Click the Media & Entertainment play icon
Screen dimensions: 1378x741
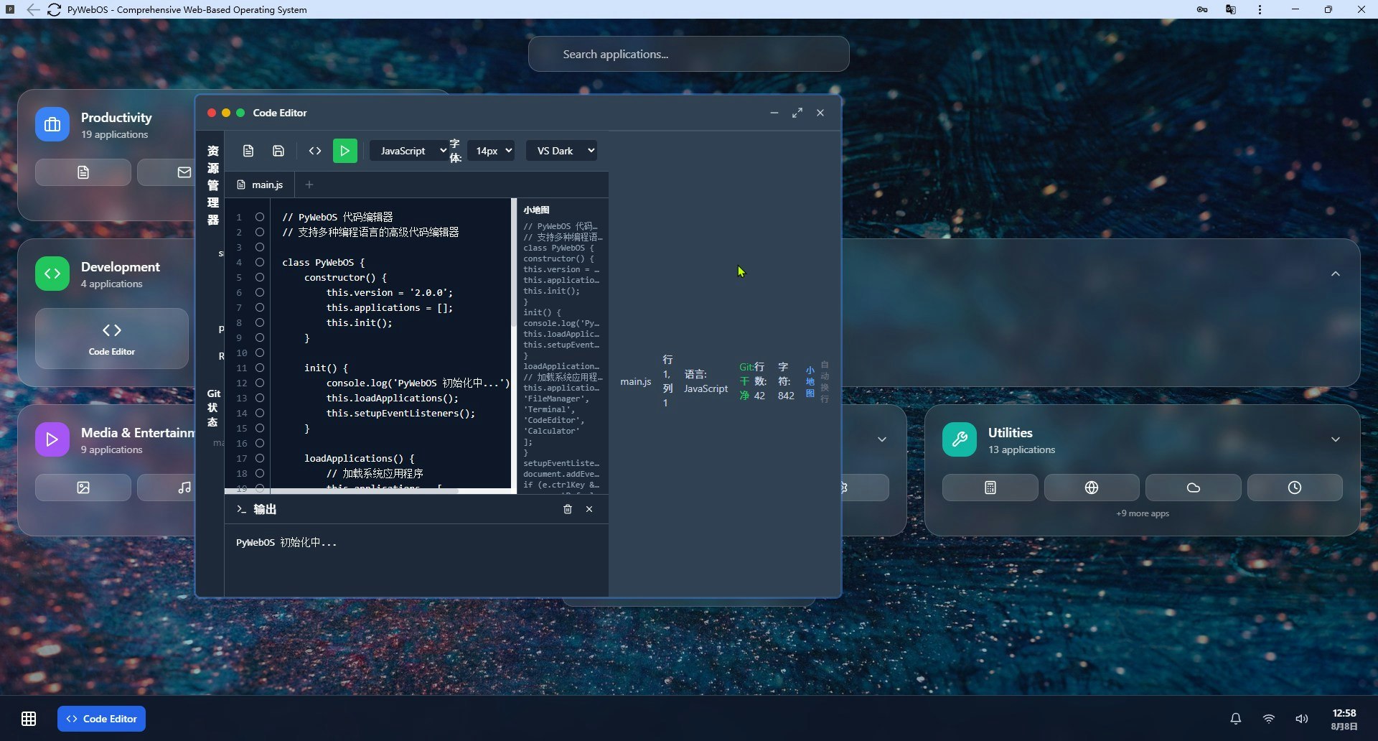52,439
